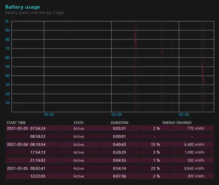Select the 90 percent axis label
This screenshot has width=219, height=185.
point(7,30)
